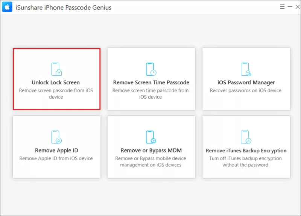Click the Unlock Lock Screen phone-lock icon
The image size is (301, 216).
(x=56, y=69)
